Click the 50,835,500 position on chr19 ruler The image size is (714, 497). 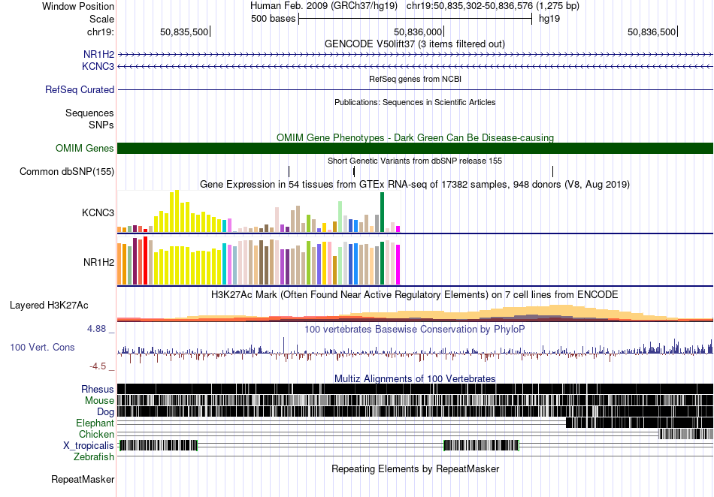tap(184, 32)
